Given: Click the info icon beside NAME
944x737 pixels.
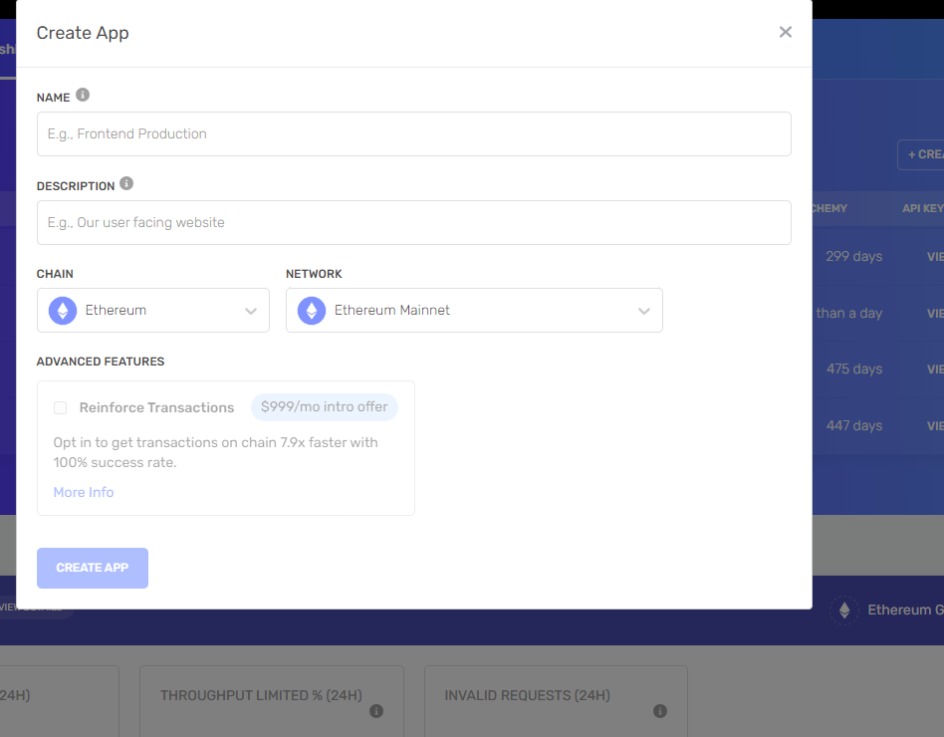Looking at the screenshot, I should [83, 96].
